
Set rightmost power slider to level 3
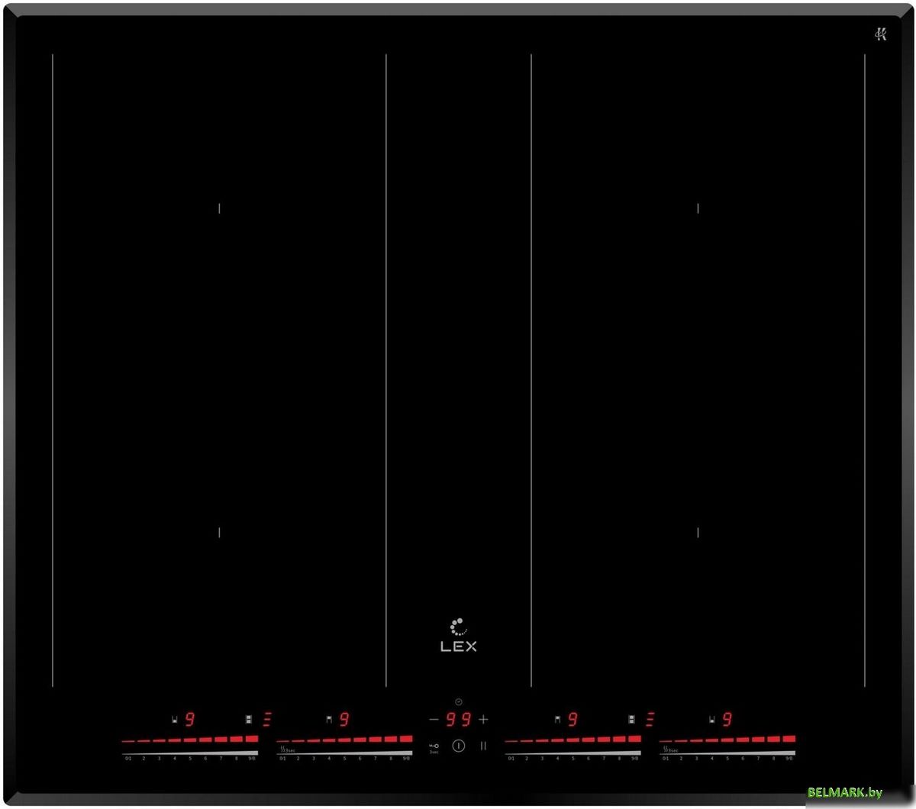pyautogui.click(x=696, y=740)
